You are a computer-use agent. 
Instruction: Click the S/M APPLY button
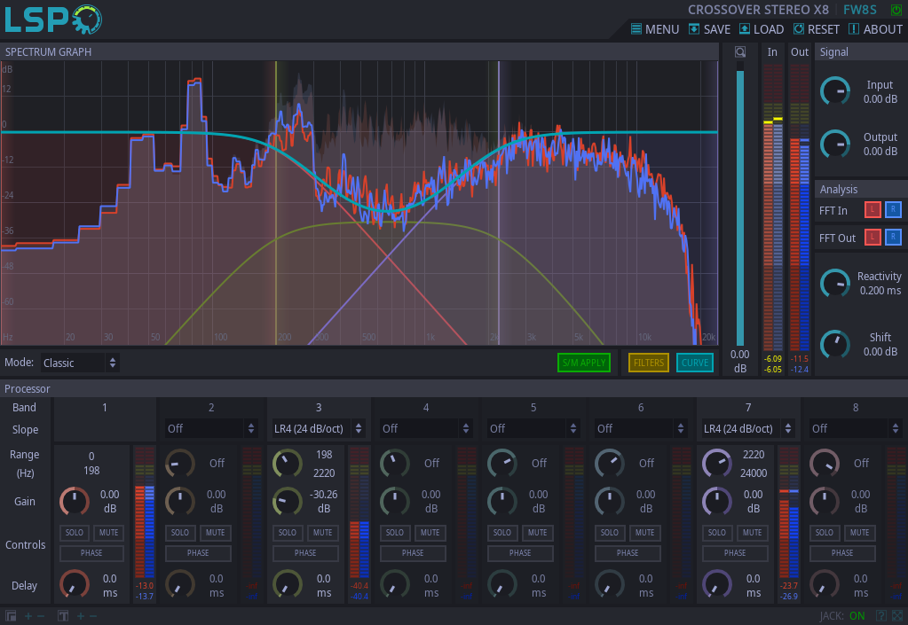pyautogui.click(x=584, y=363)
